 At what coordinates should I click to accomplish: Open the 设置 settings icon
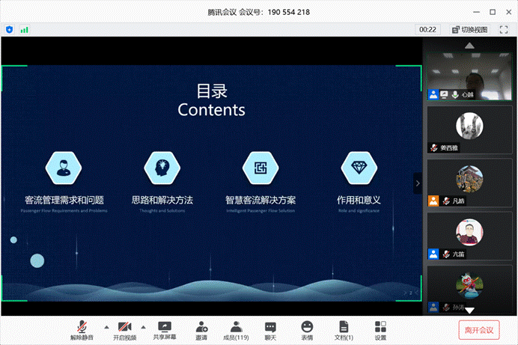380,329
